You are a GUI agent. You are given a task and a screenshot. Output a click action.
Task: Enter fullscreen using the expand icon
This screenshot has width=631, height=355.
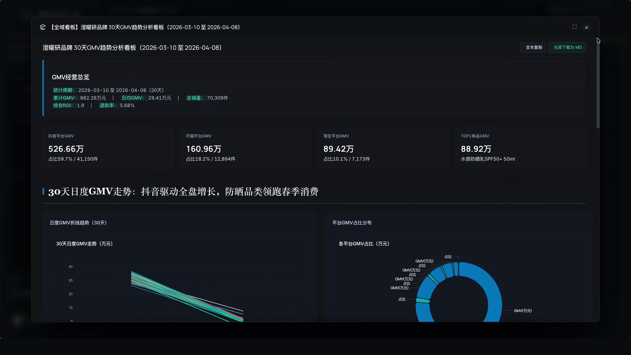click(x=574, y=27)
